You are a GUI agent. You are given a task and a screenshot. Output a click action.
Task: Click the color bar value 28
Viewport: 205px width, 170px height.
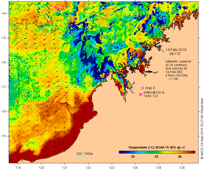133,156
